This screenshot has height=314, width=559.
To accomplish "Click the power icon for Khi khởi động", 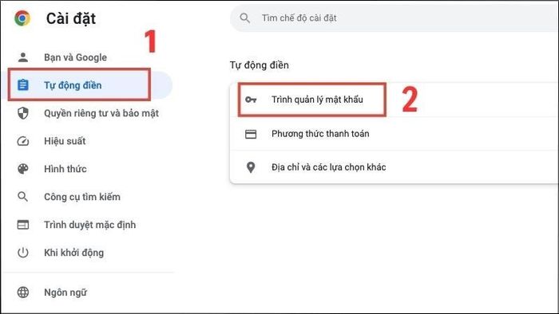I will pos(23,253).
